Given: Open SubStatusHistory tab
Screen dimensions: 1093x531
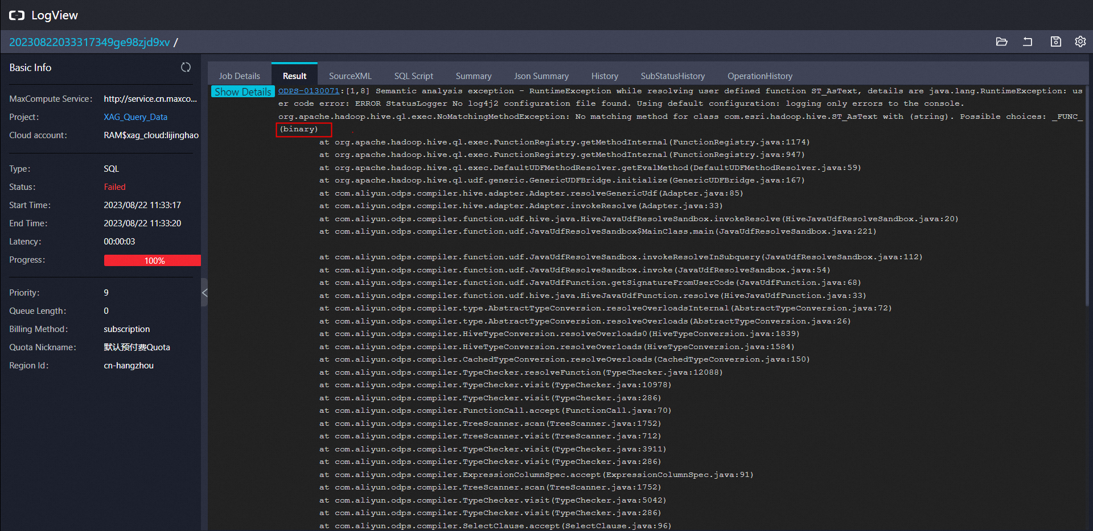Looking at the screenshot, I should pyautogui.click(x=673, y=76).
